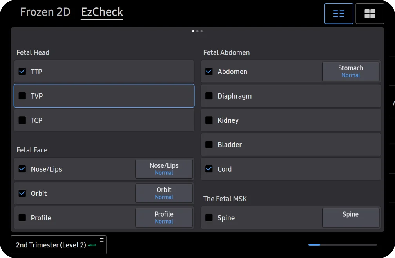Mark the Bladder checkbox
Viewport: 395px width, 258px height.
pos(209,145)
